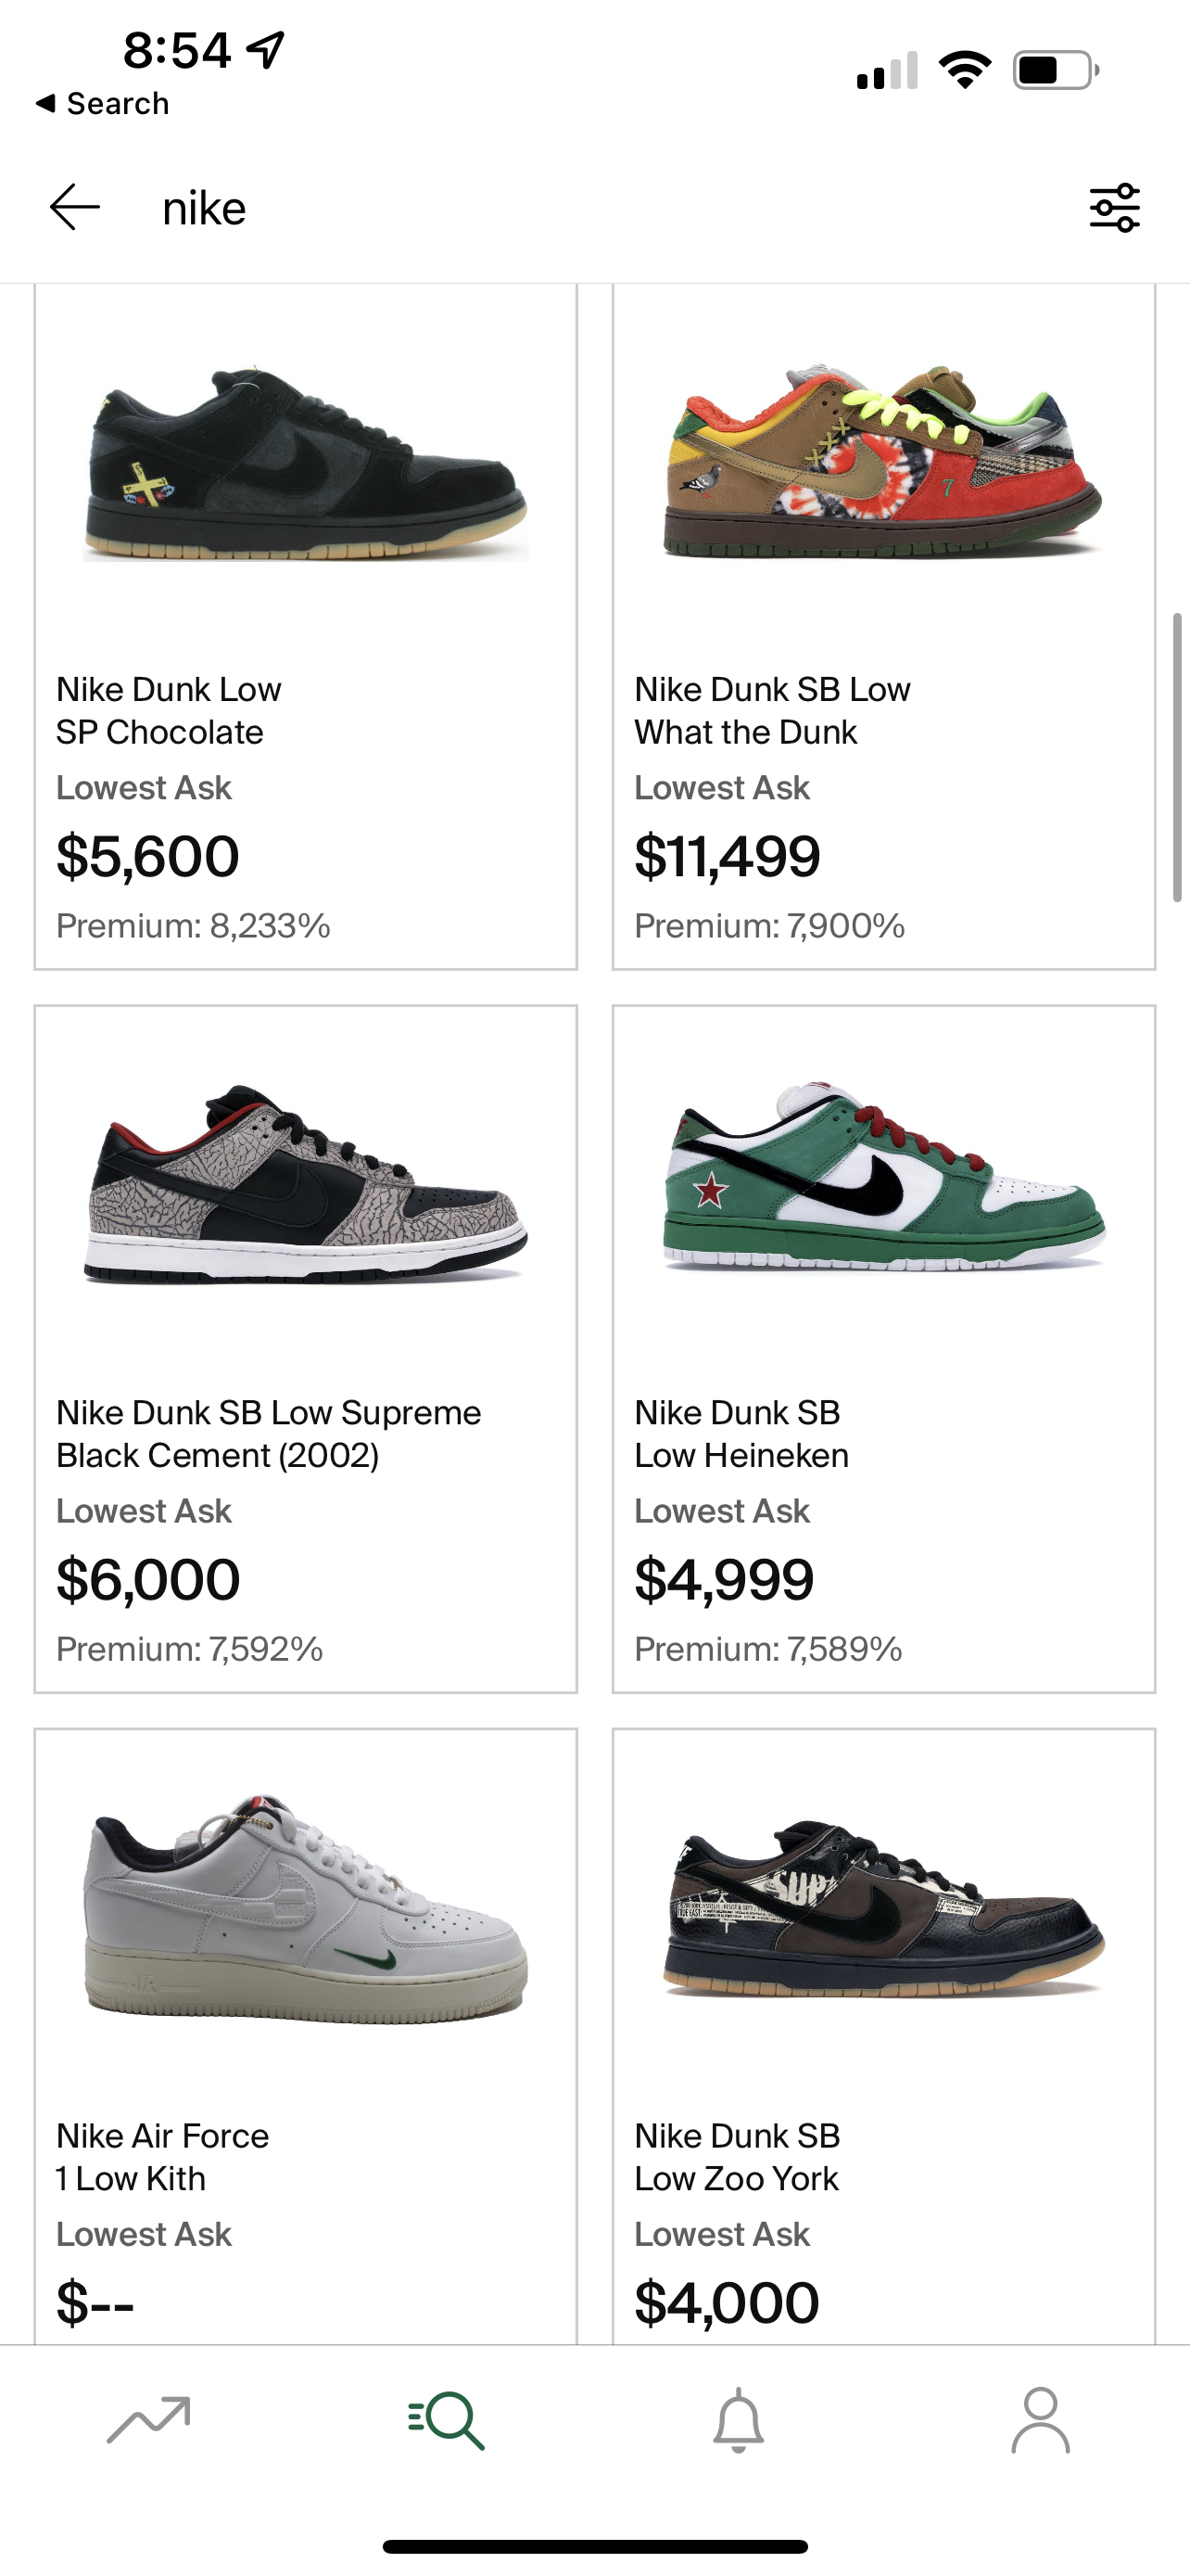Image resolution: width=1190 pixels, height=2576 pixels.
Task: Open the trending chart tab
Action: 149,2420
